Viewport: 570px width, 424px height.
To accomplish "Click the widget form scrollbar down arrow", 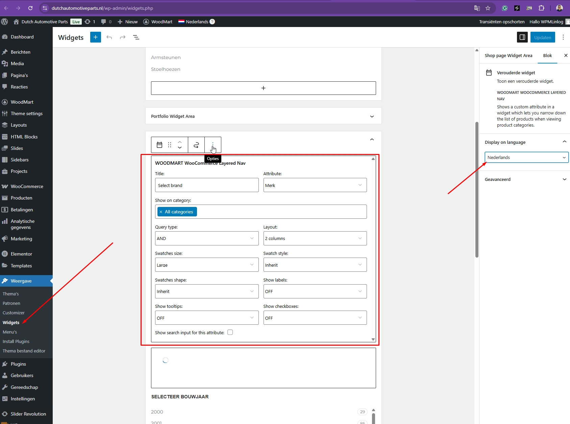I will pyautogui.click(x=373, y=339).
